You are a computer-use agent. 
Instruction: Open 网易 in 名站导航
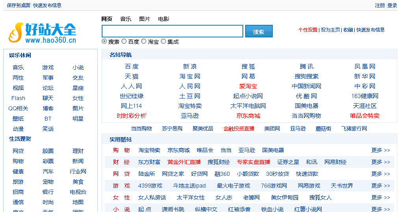[248, 76]
